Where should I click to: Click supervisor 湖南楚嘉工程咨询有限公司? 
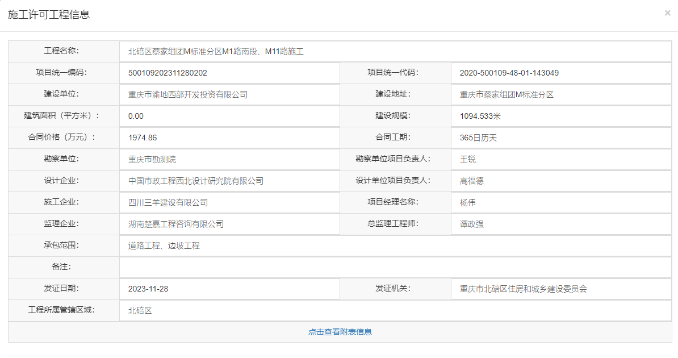[176, 224]
